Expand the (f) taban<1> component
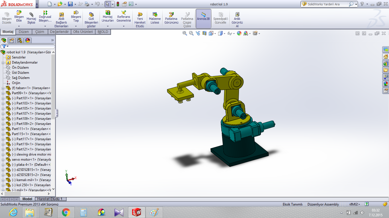The width and height of the screenshot is (389, 218). (x=3, y=88)
